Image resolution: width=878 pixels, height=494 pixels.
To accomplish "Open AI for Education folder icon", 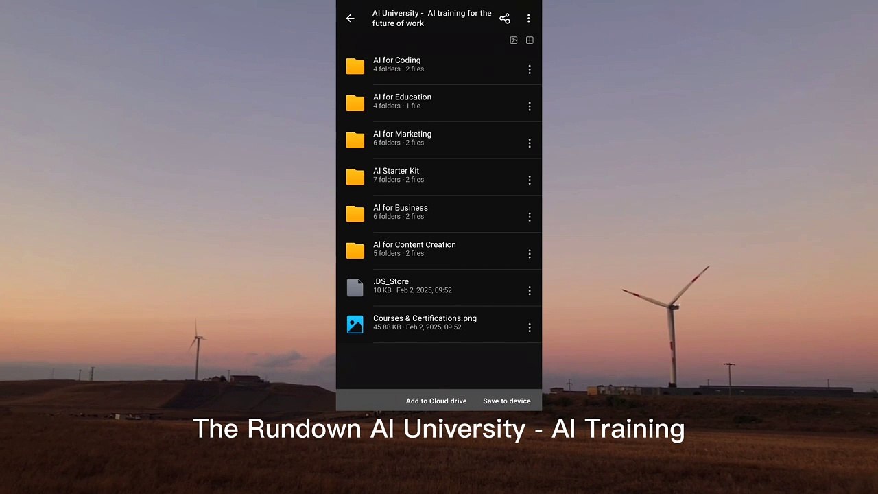I will [355, 103].
